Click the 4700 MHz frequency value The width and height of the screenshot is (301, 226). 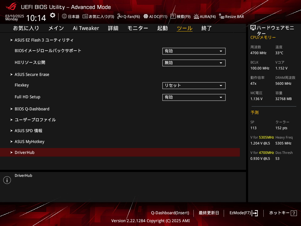coord(258,53)
